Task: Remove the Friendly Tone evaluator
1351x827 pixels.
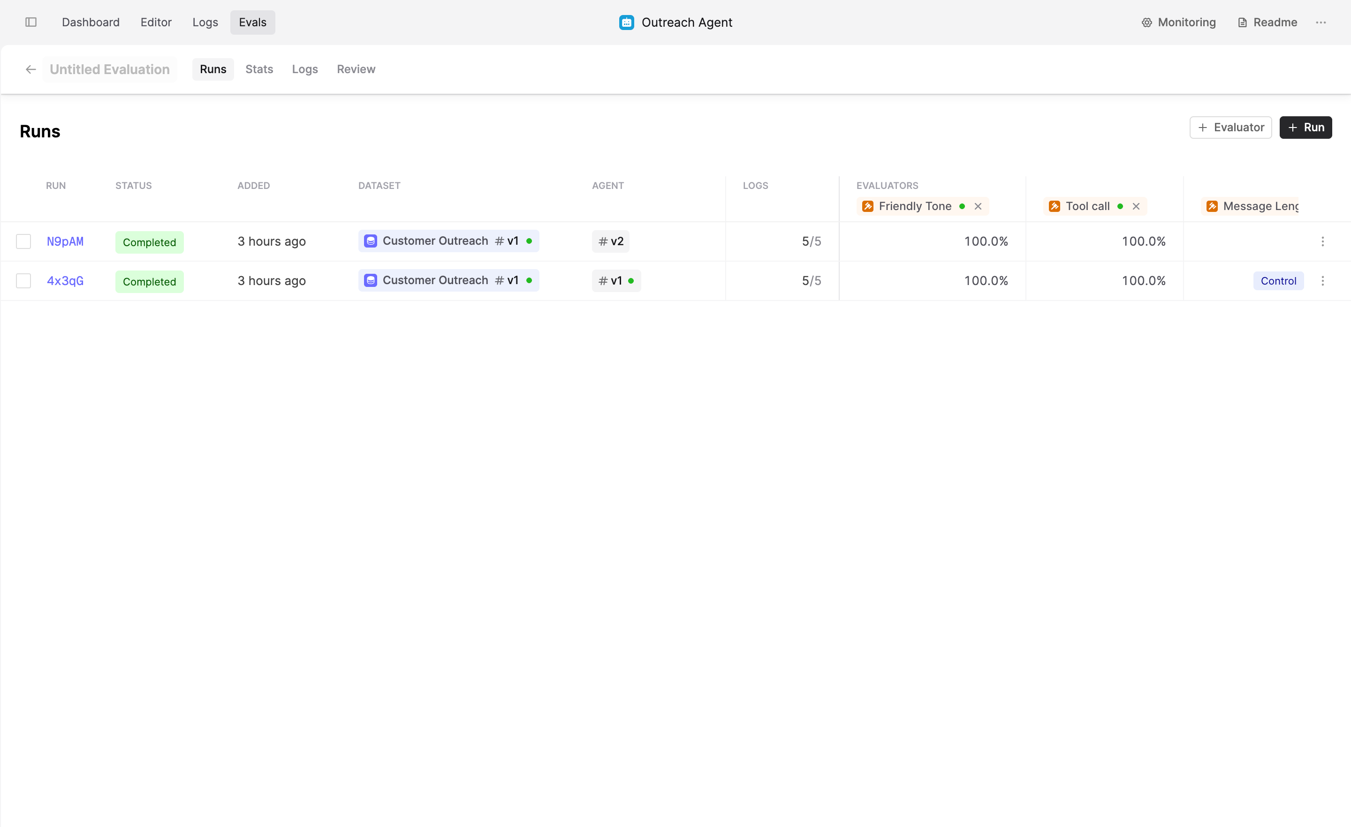Action: tap(978, 206)
